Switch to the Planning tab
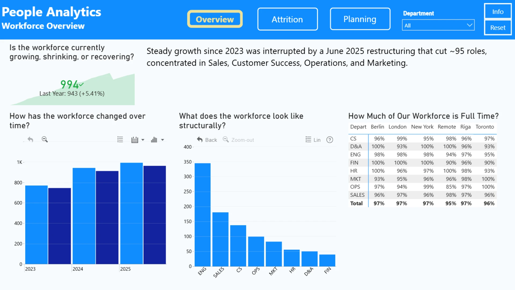515x290 pixels. 360,19
